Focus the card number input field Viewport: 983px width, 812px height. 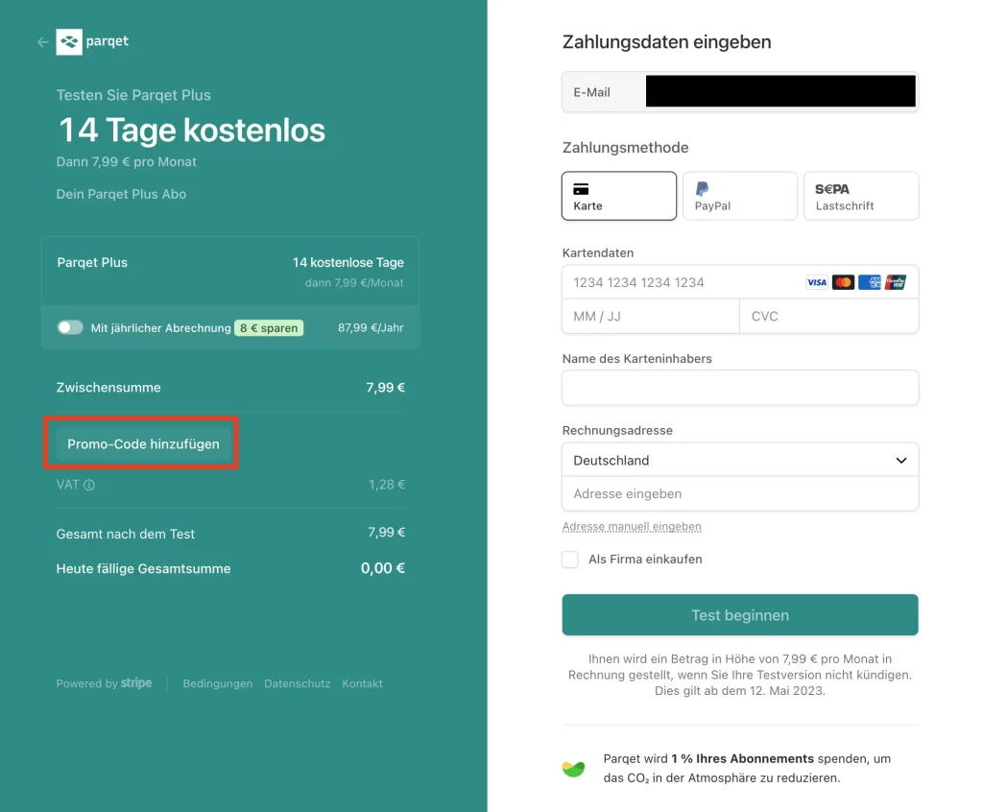pyautogui.click(x=682, y=282)
